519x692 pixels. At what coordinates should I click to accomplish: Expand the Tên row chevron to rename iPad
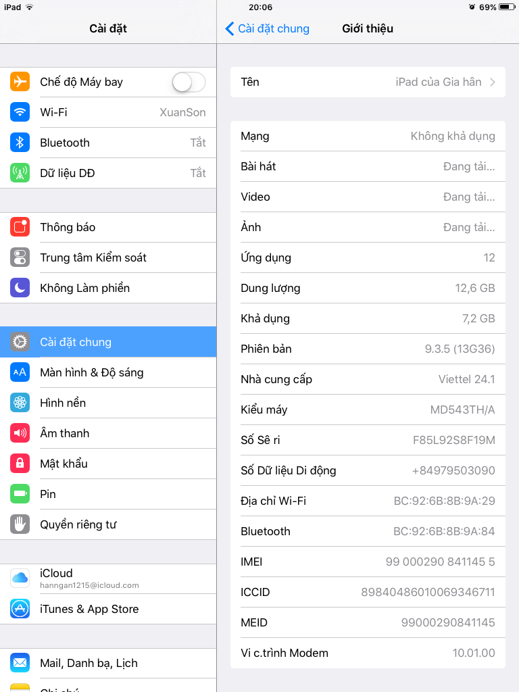point(493,82)
